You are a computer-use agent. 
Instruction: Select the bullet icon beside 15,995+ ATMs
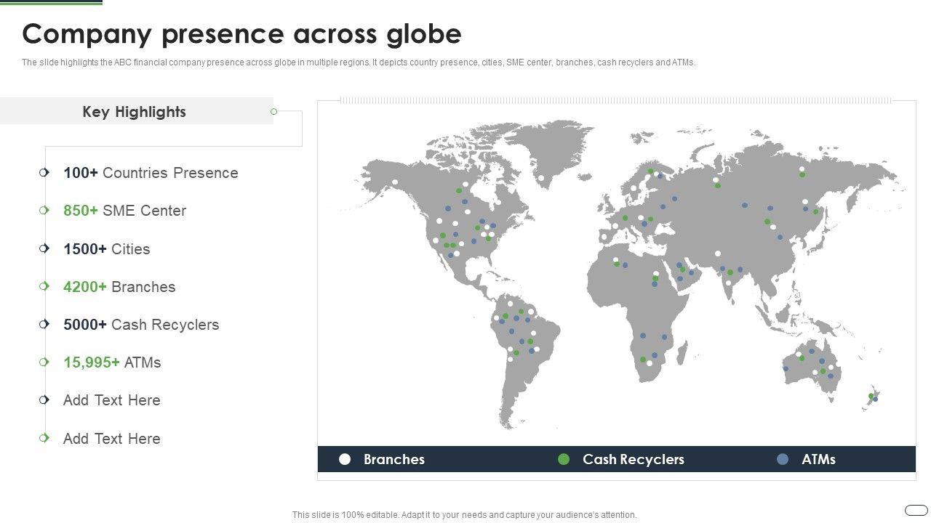(x=44, y=362)
